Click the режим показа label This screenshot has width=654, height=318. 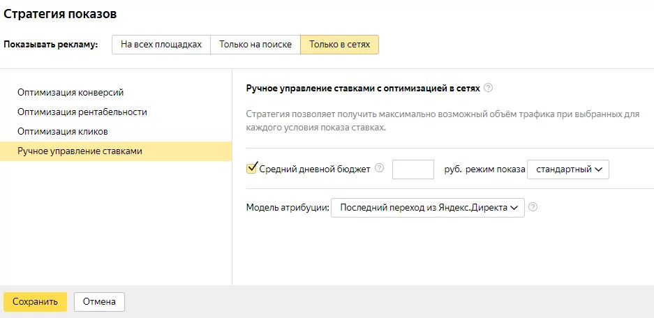496,169
